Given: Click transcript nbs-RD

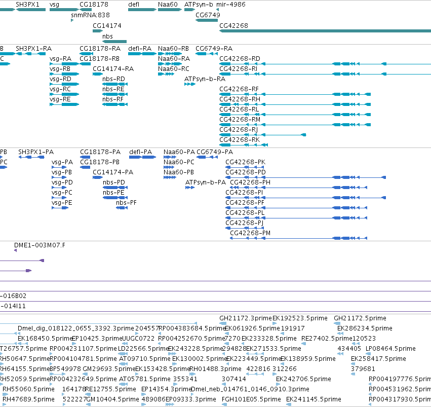Looking at the screenshot, I should pyautogui.click(x=113, y=79).
